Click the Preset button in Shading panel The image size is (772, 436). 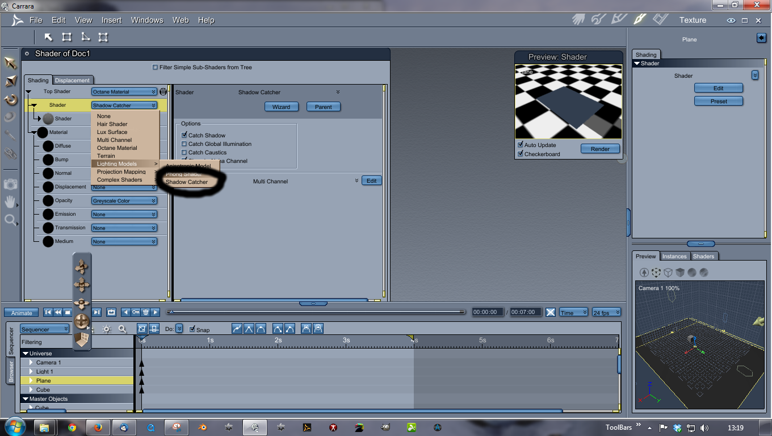(719, 101)
